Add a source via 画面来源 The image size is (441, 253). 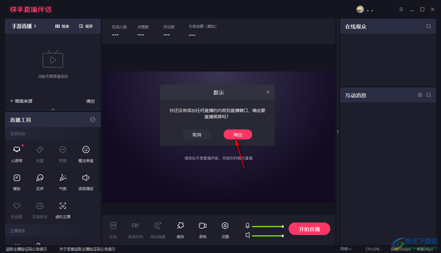pyautogui.click(x=21, y=101)
